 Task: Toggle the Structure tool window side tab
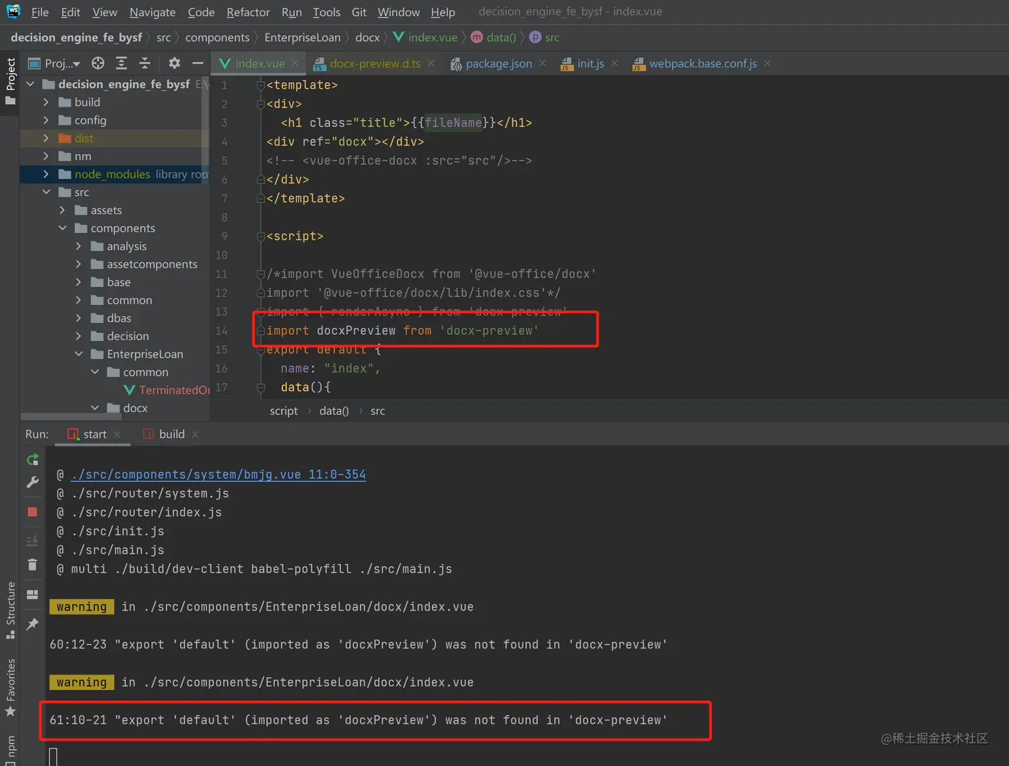[10, 610]
